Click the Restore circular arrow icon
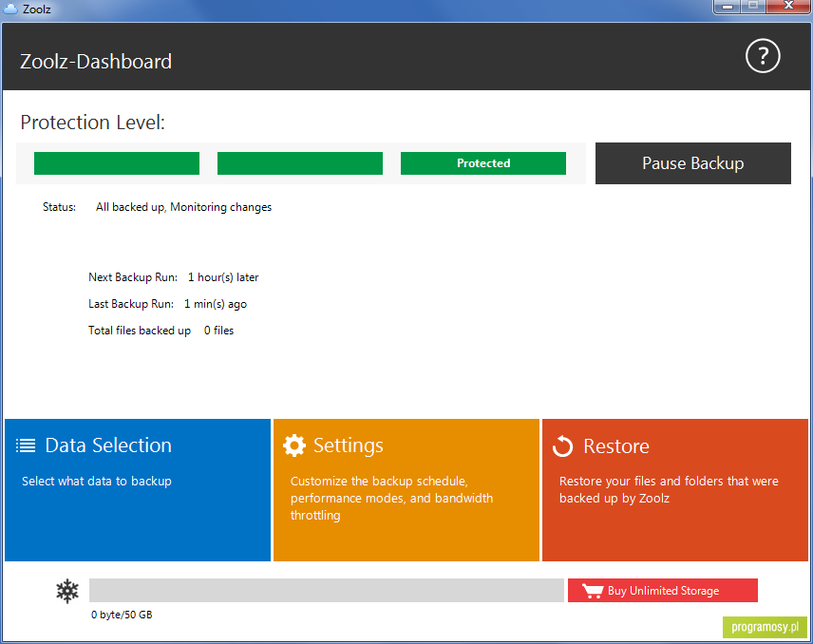 (562, 445)
